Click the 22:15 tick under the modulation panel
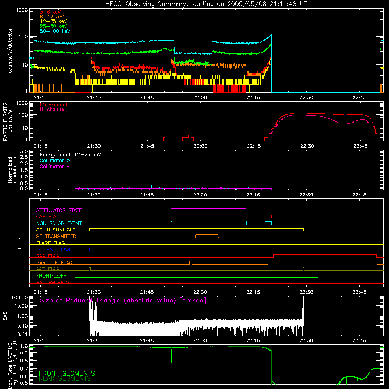The height and width of the screenshot is (389, 389). click(x=253, y=195)
